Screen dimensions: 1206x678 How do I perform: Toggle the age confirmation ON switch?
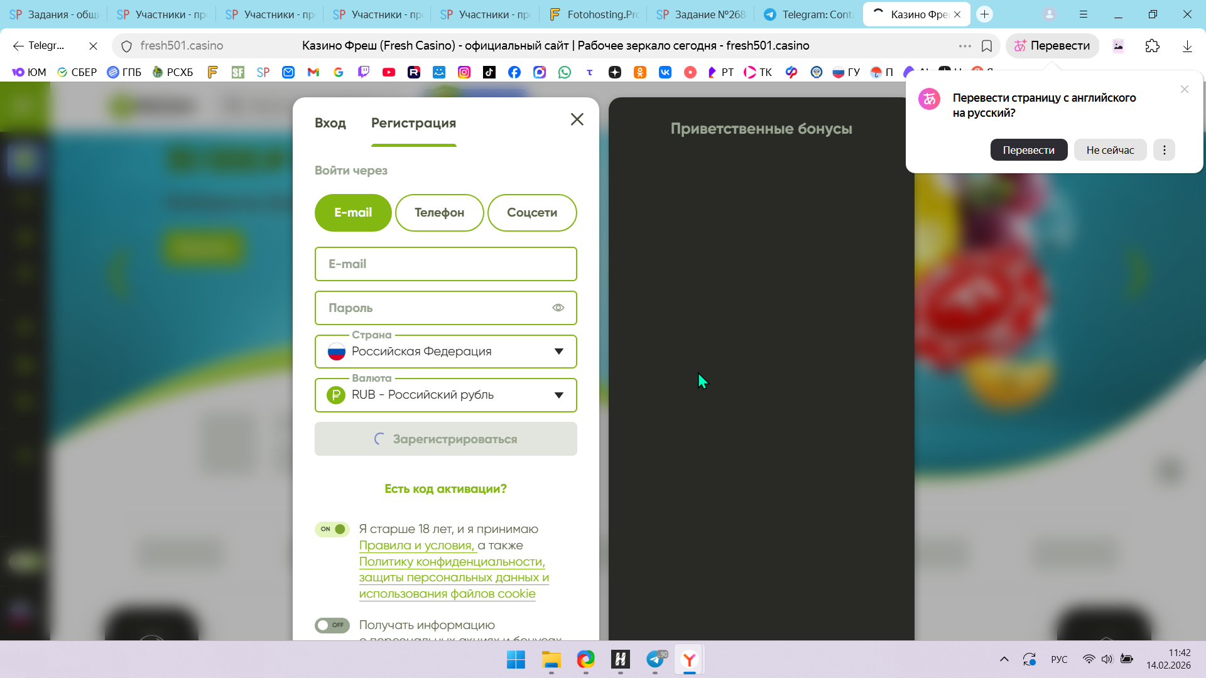point(332,529)
